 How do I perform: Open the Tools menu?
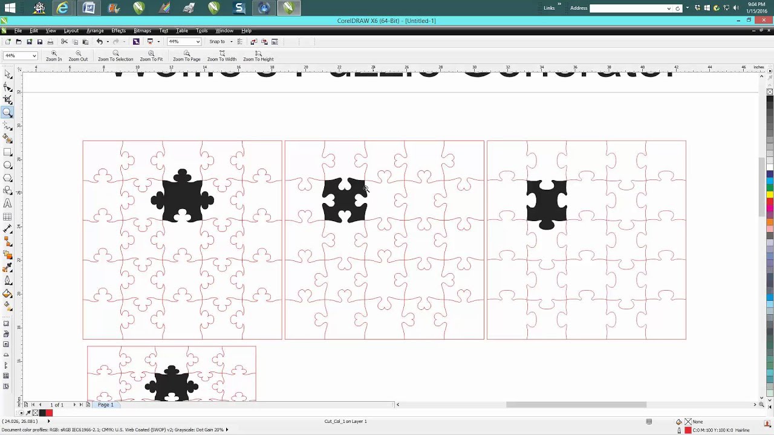pos(202,31)
